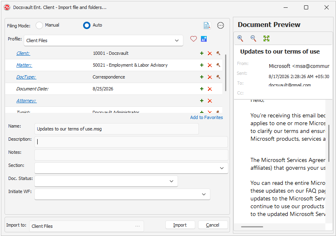Zoom in on document preview
The width and height of the screenshot is (336, 236).
pyautogui.click(x=240, y=38)
